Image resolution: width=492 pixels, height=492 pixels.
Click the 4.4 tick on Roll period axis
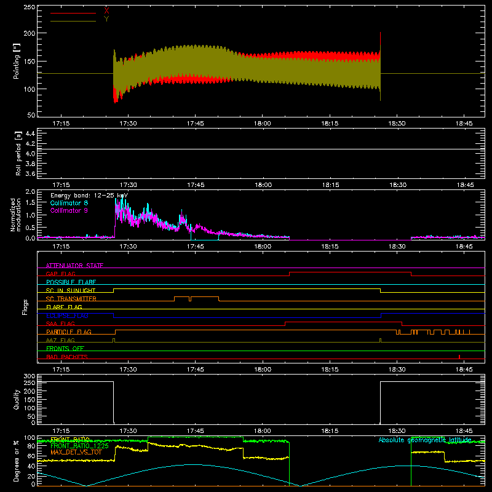coord(30,134)
